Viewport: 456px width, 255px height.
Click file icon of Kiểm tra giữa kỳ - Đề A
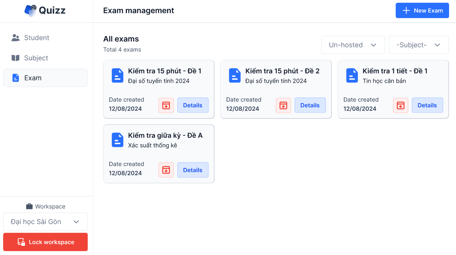[x=117, y=140]
